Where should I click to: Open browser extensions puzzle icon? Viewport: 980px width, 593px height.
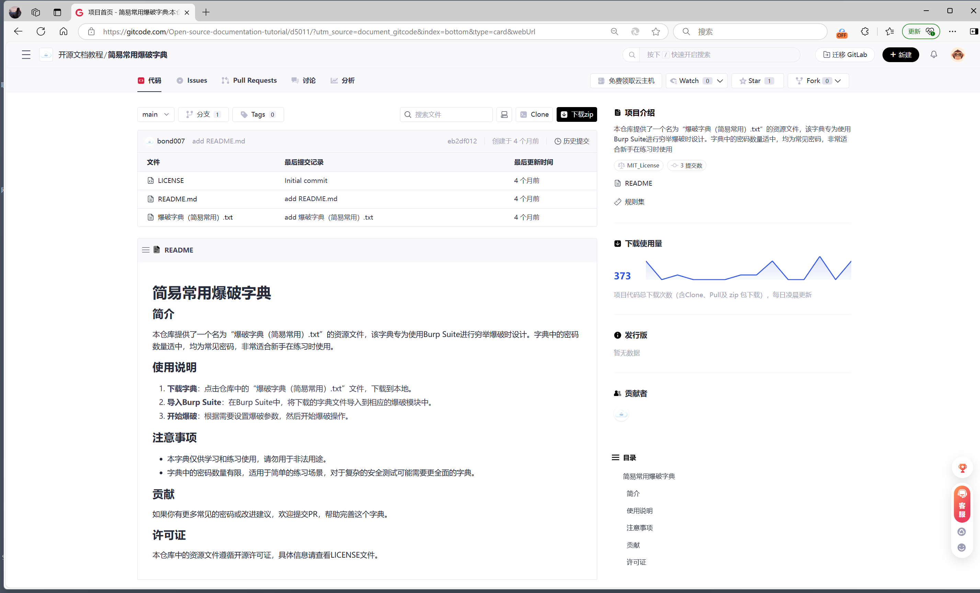click(865, 32)
